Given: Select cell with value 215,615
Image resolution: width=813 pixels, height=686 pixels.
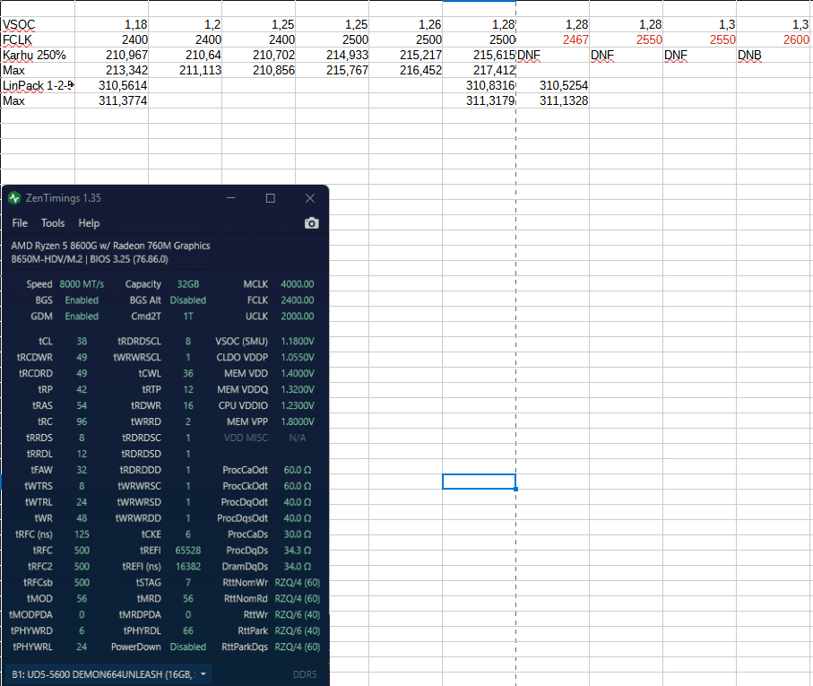Looking at the screenshot, I should [x=479, y=55].
